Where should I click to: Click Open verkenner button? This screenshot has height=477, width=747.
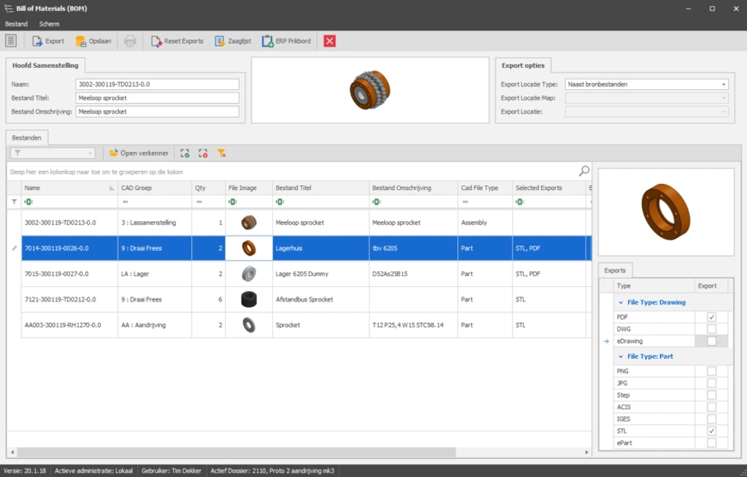click(x=139, y=153)
